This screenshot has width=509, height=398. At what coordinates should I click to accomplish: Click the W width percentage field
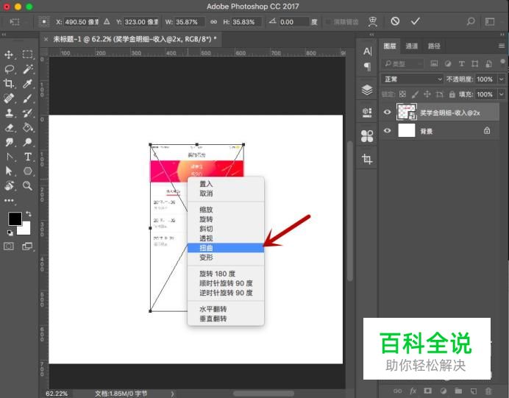(x=190, y=22)
